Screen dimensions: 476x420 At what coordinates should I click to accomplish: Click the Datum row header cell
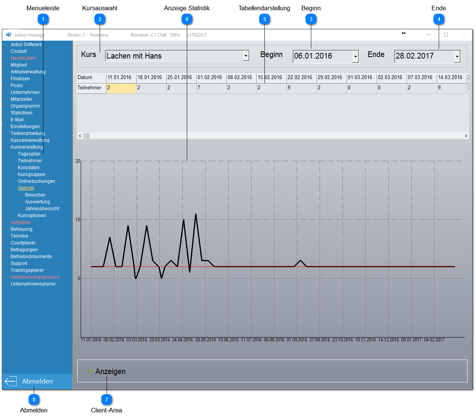click(91, 78)
